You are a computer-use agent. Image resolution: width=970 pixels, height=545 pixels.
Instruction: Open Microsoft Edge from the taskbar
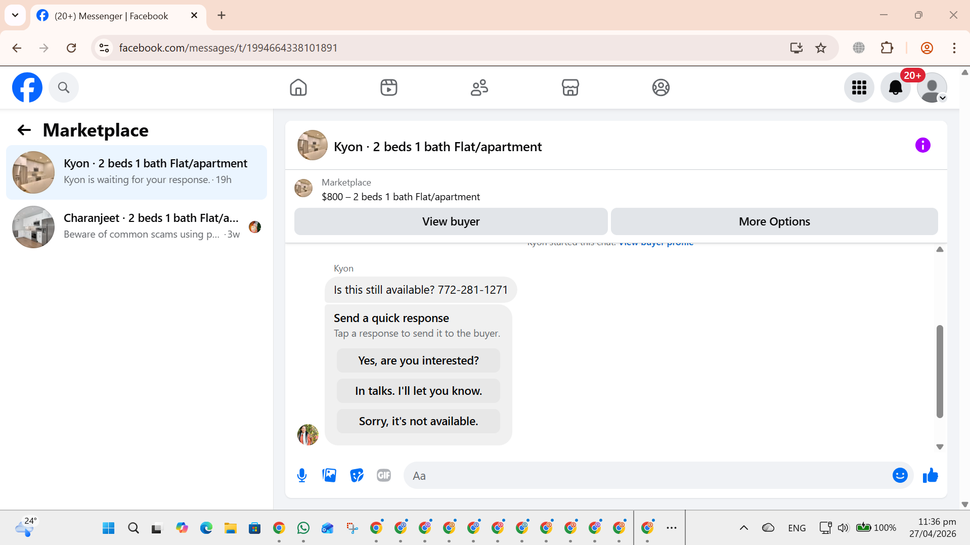pos(206,528)
